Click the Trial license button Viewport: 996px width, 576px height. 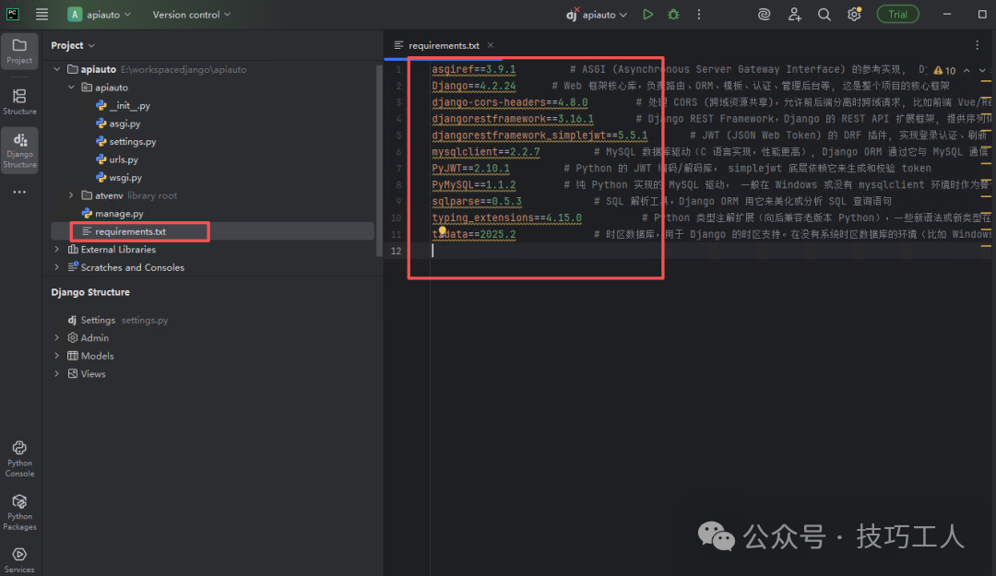(x=897, y=14)
